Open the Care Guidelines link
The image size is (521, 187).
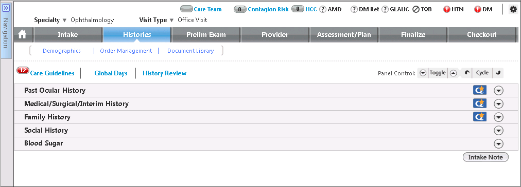pyautogui.click(x=52, y=73)
